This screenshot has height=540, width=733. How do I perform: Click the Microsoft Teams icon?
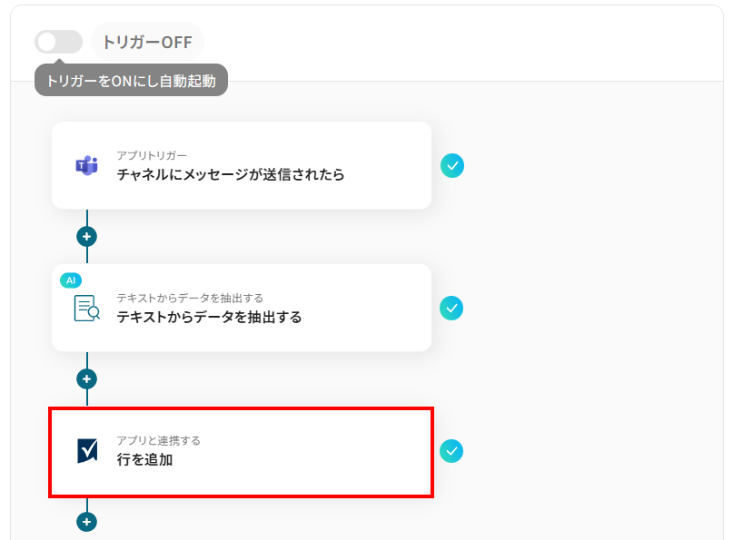point(86,165)
